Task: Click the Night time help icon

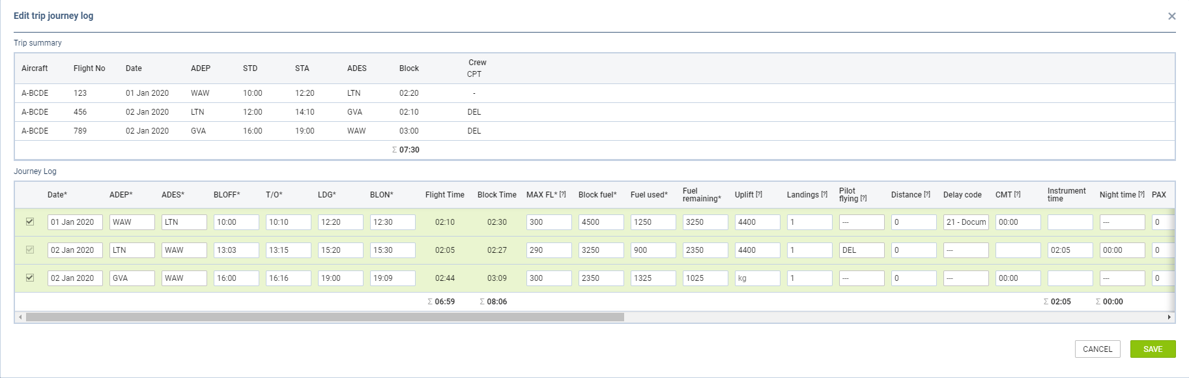Action: pyautogui.click(x=1141, y=194)
